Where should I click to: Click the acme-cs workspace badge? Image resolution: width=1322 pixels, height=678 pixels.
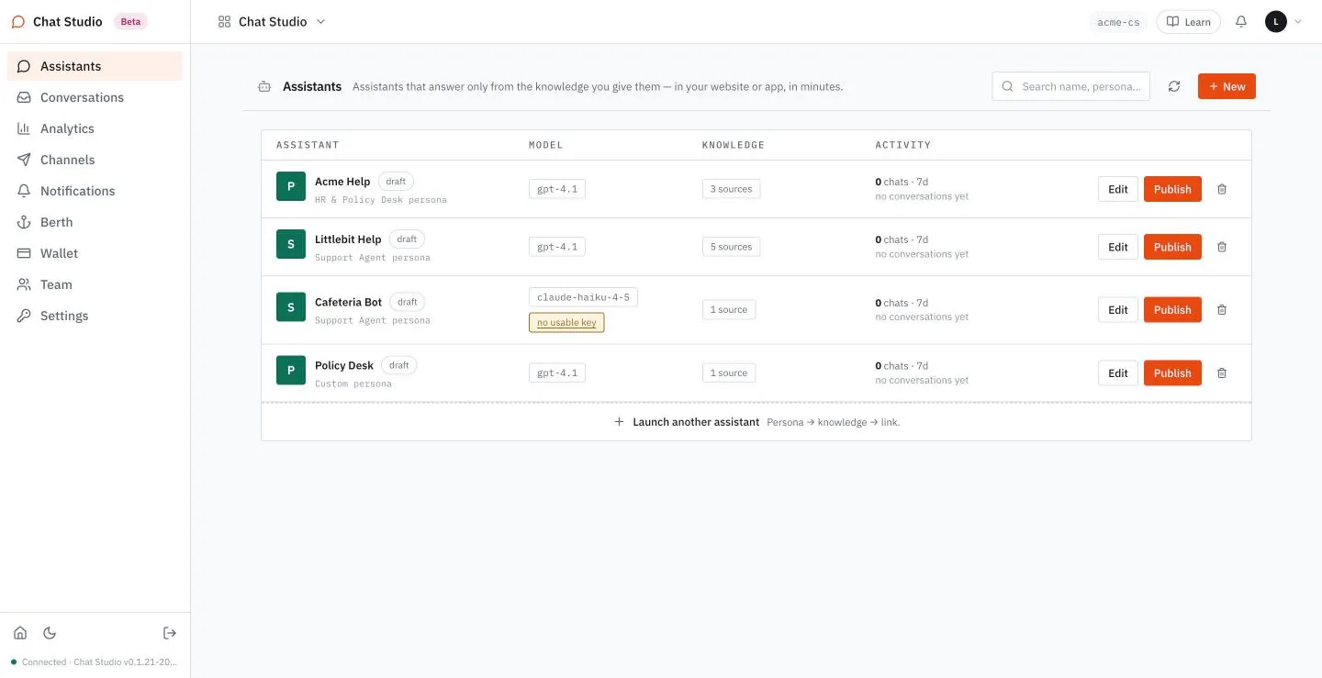pyautogui.click(x=1118, y=22)
